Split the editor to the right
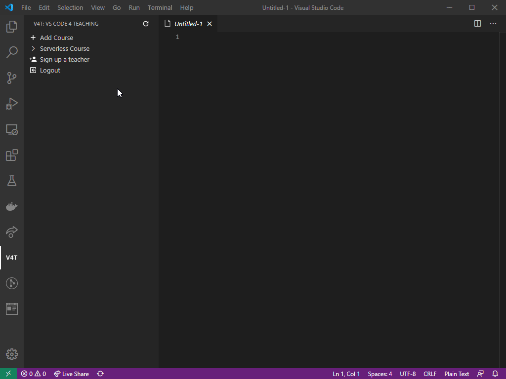 click(478, 24)
